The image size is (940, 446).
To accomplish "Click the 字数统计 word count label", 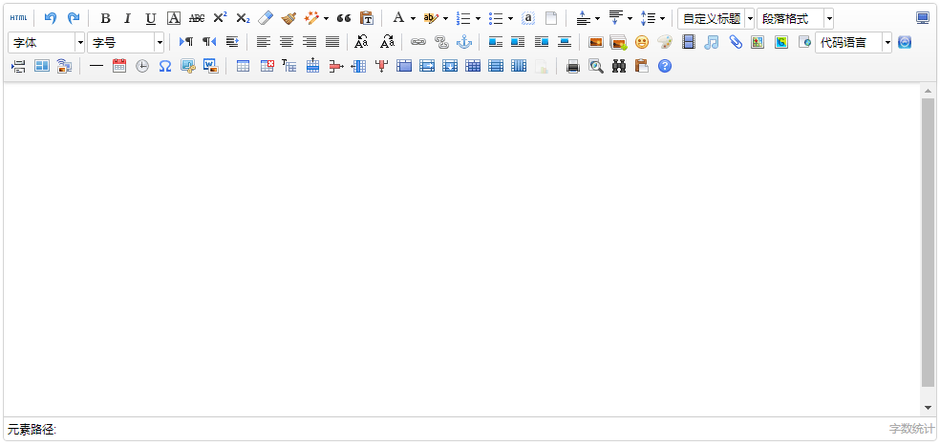I will (911, 429).
